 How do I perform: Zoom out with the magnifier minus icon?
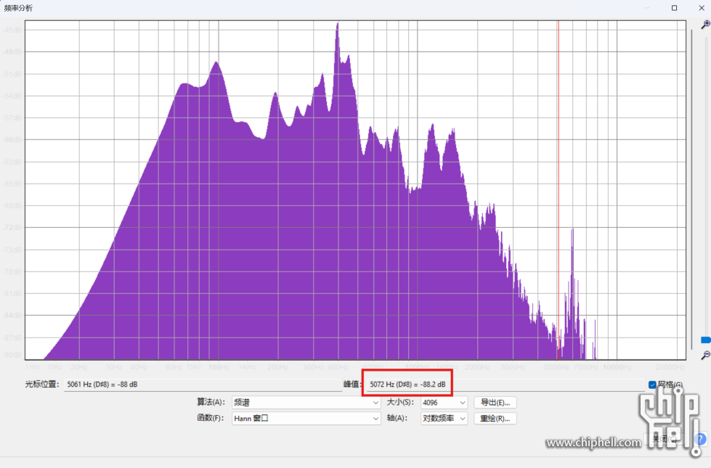[705, 356]
